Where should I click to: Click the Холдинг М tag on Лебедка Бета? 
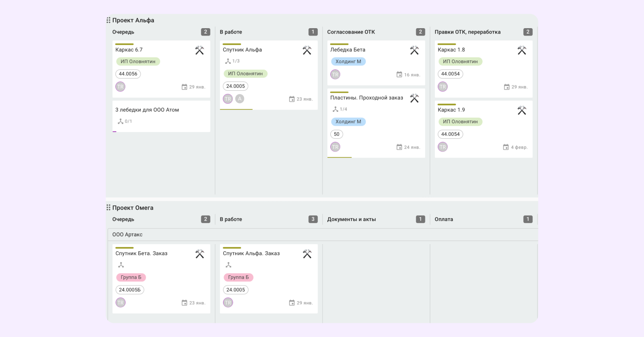pos(348,62)
